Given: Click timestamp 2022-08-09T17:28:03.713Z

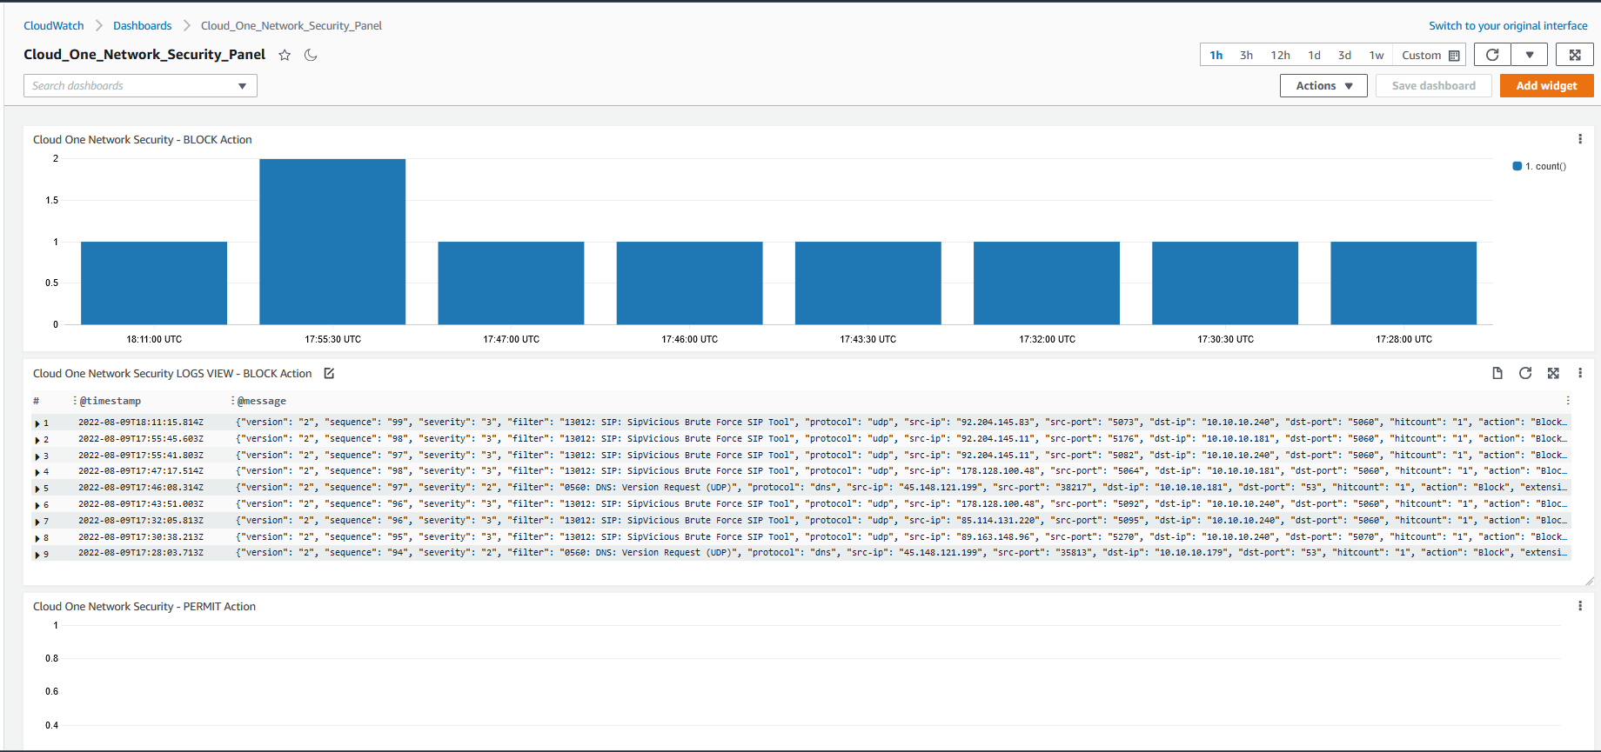Looking at the screenshot, I should coord(141,553).
